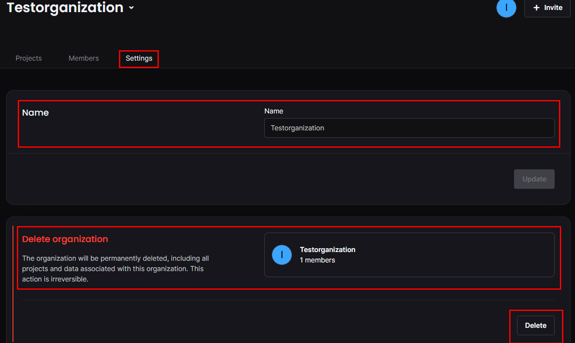Click the plus icon in Invite
Screen dimensions: 575x343
[536, 8]
